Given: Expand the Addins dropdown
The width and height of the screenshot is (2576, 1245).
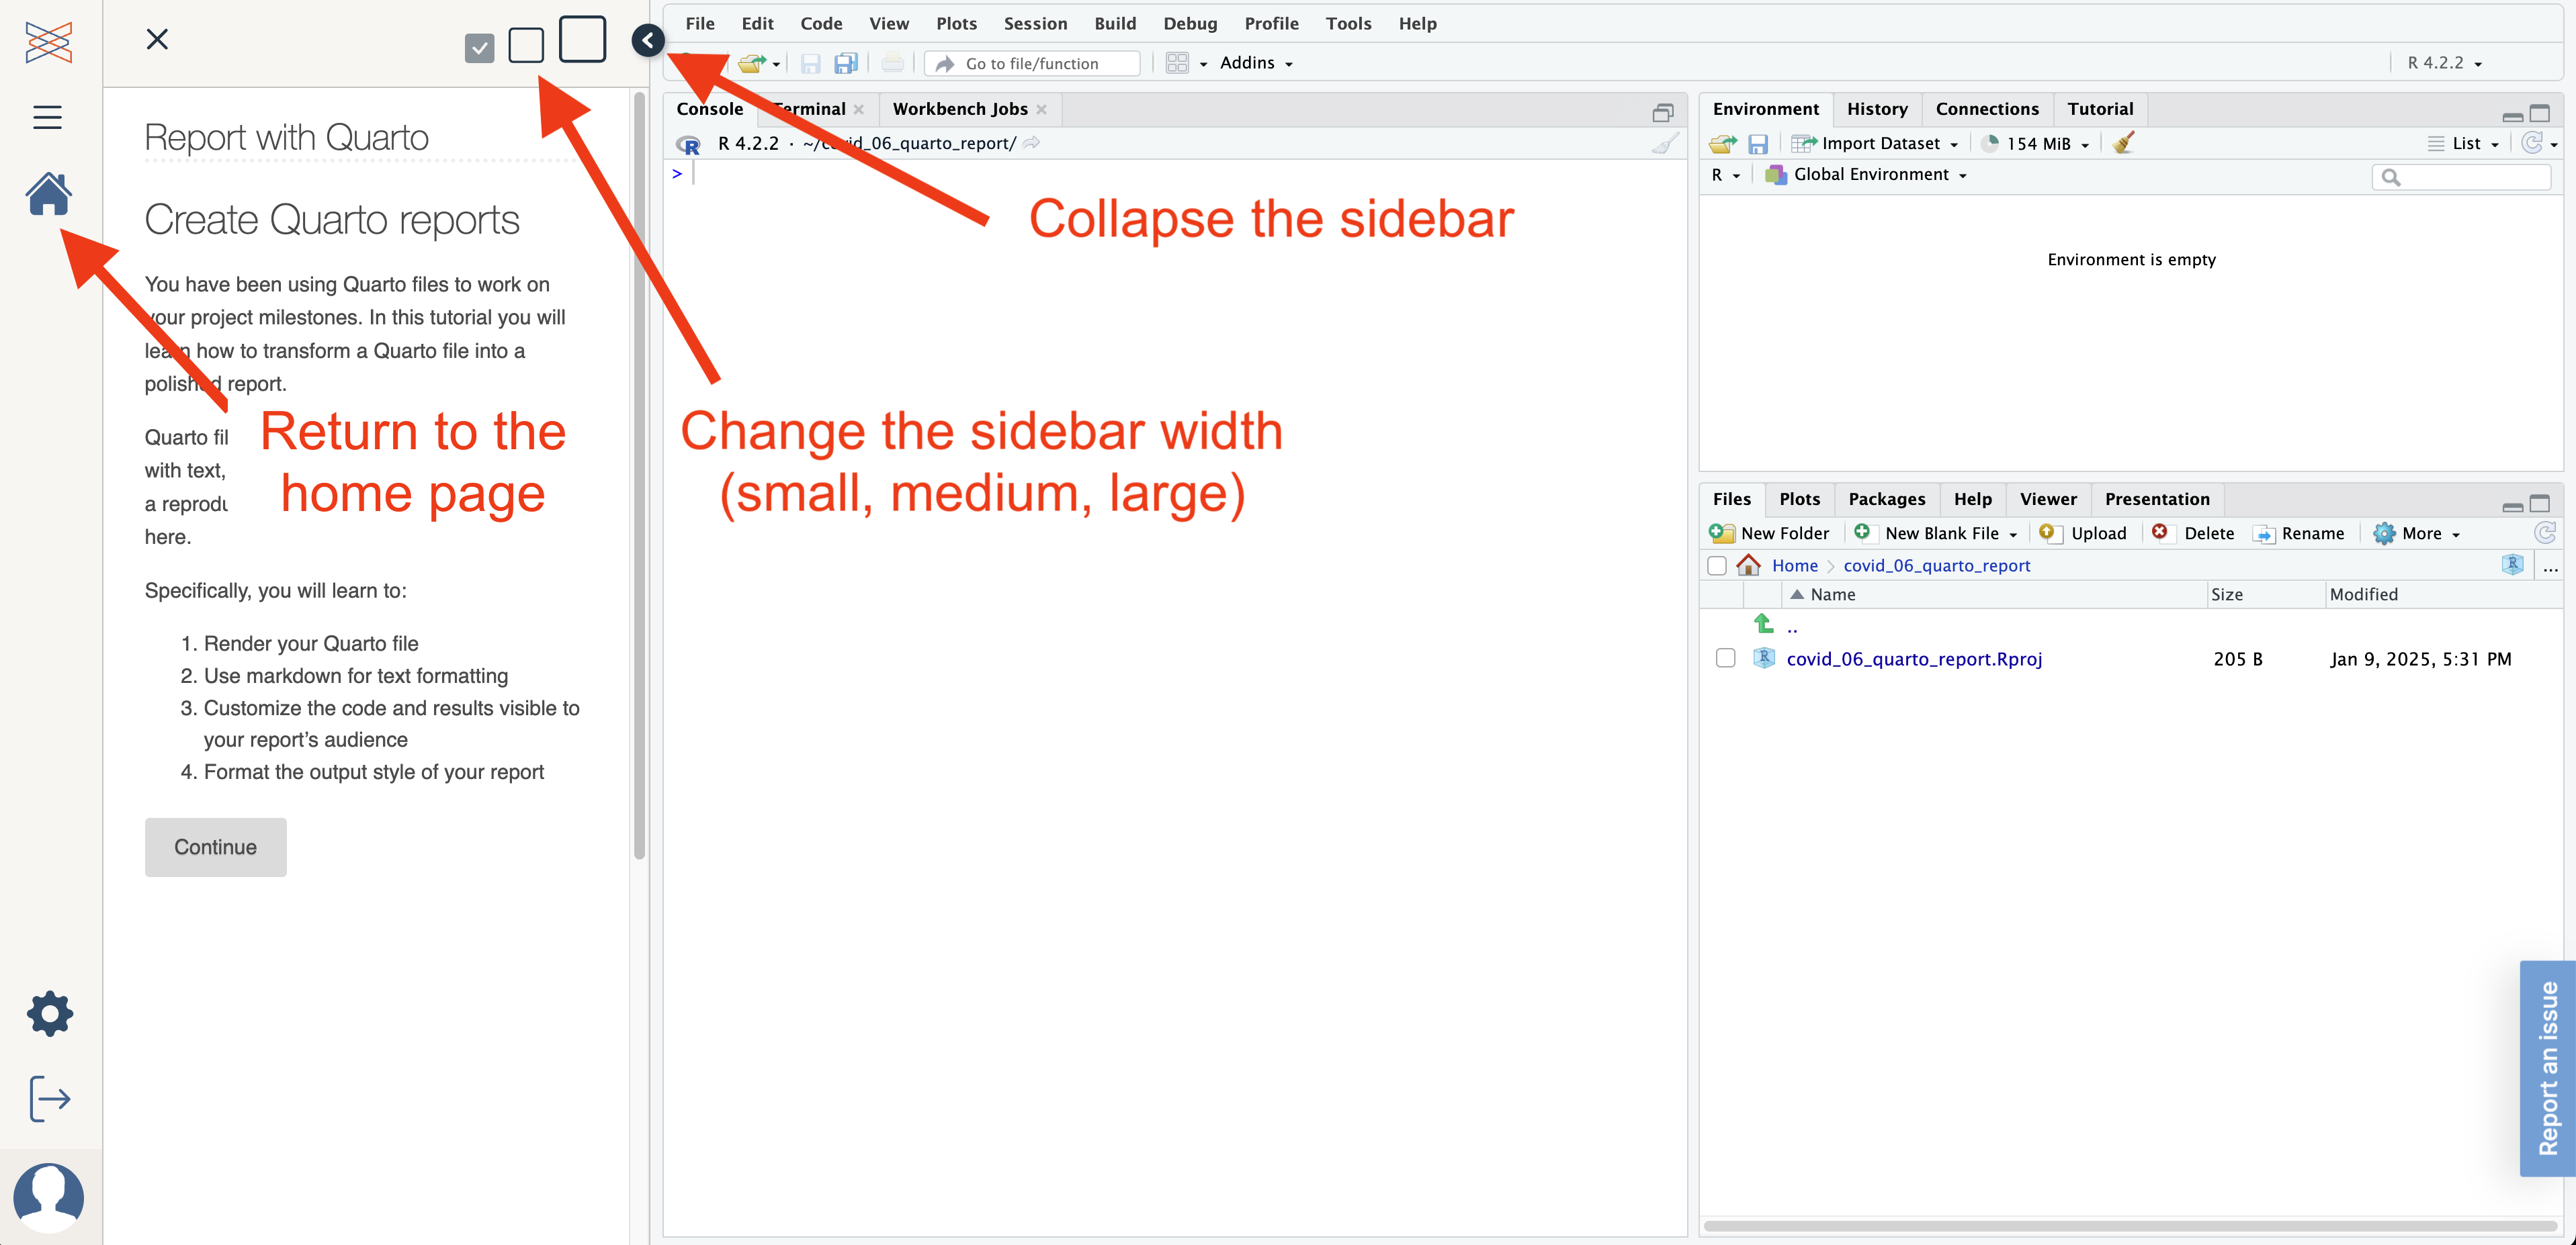Looking at the screenshot, I should (1255, 63).
